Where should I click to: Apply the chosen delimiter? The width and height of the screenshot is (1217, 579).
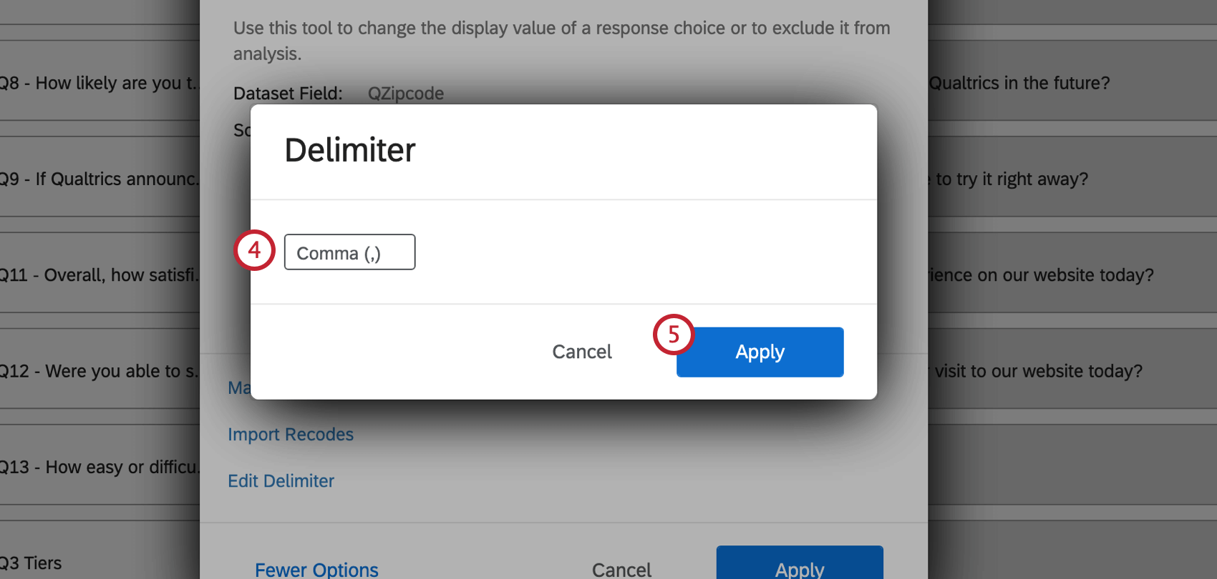pyautogui.click(x=759, y=351)
